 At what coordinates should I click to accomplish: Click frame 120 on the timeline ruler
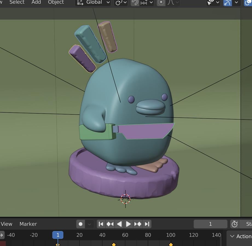pos(193,235)
